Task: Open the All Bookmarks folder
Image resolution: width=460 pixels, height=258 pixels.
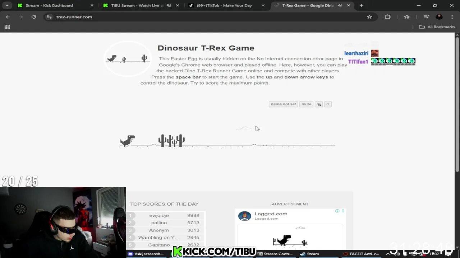Action: 437,27
